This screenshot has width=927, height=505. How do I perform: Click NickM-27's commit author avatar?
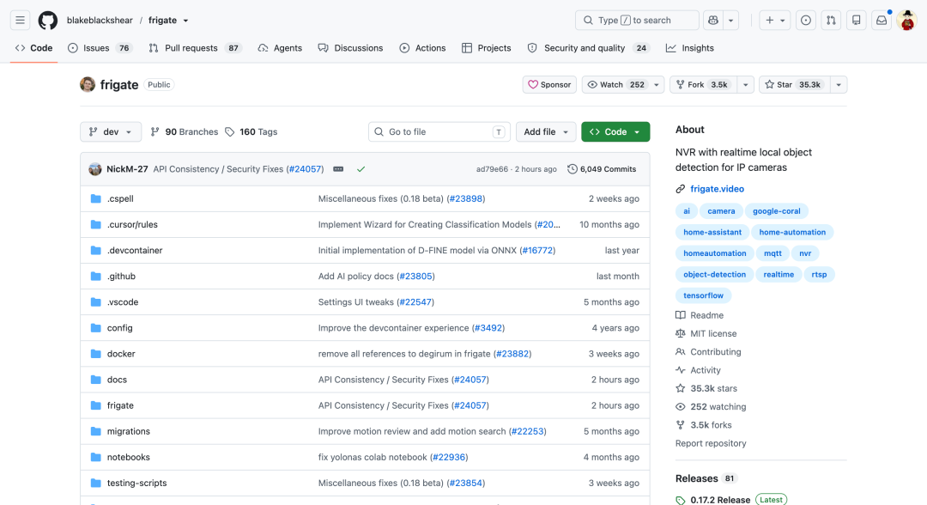pyautogui.click(x=95, y=169)
